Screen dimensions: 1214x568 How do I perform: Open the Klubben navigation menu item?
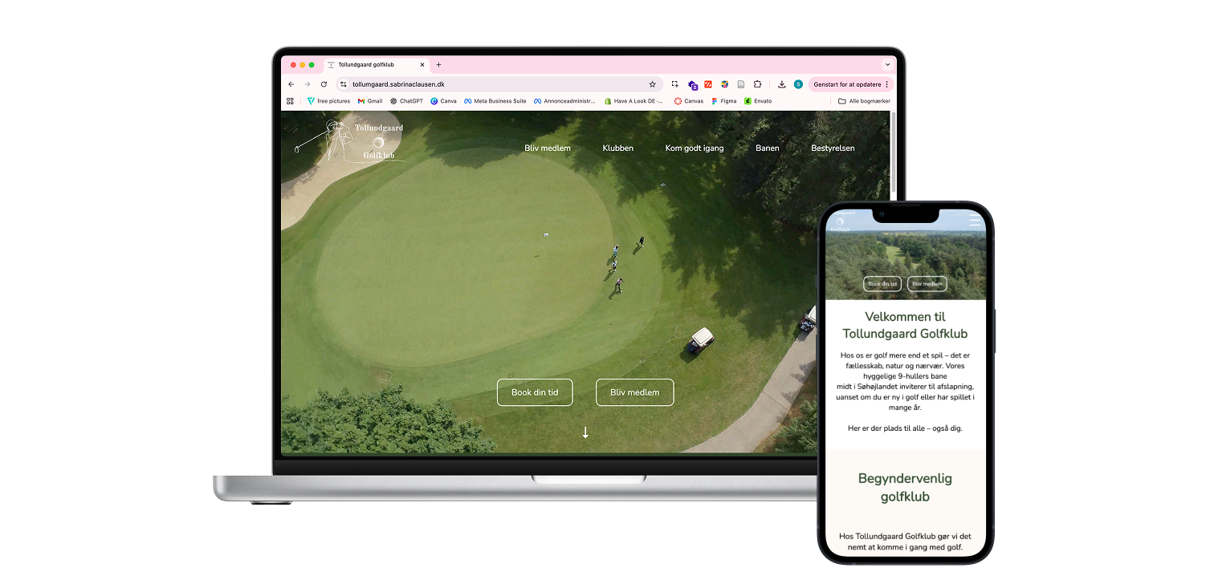tap(618, 148)
